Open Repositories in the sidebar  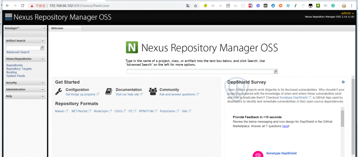coord(14,65)
